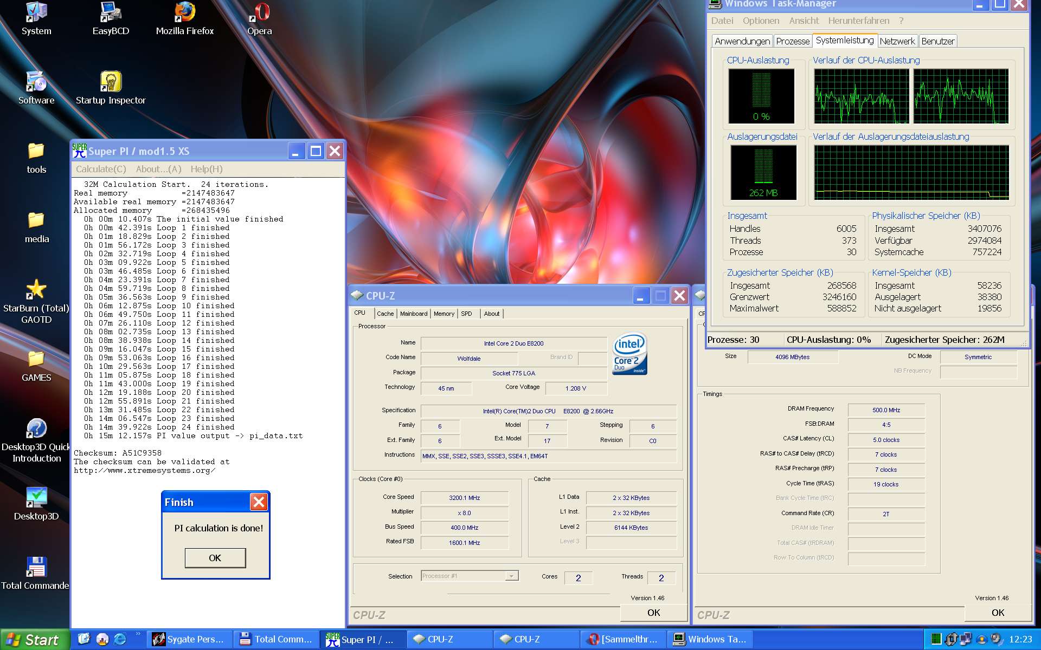Screen dimensions: 1041x650
Task: Open Optionen menu in Task-Manager
Action: click(761, 21)
